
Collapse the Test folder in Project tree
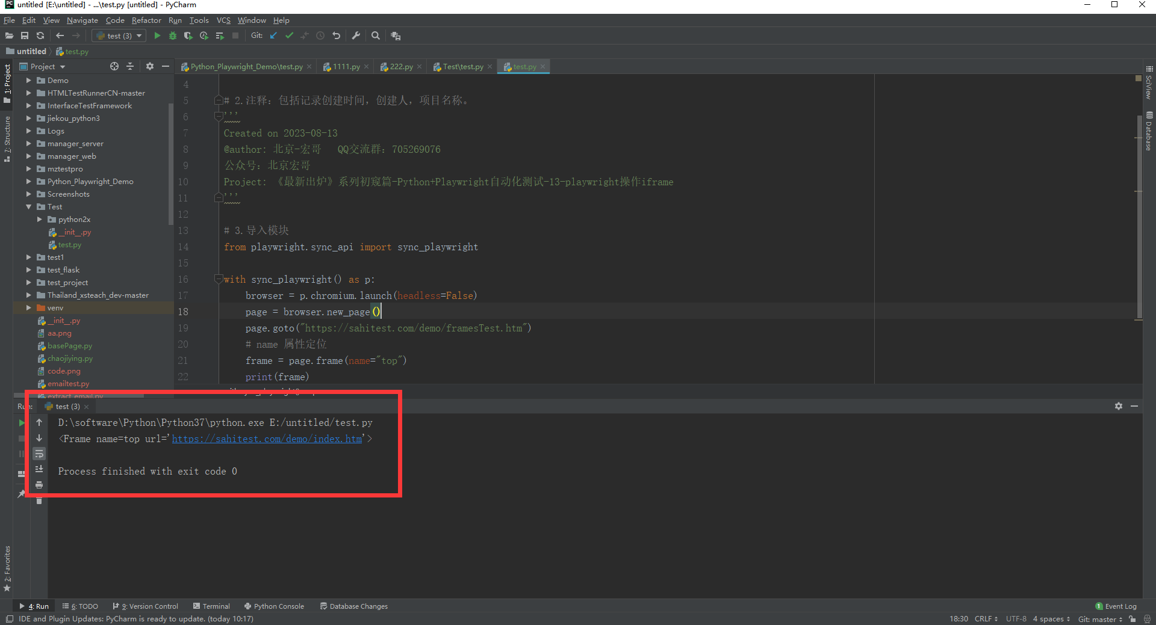point(28,206)
